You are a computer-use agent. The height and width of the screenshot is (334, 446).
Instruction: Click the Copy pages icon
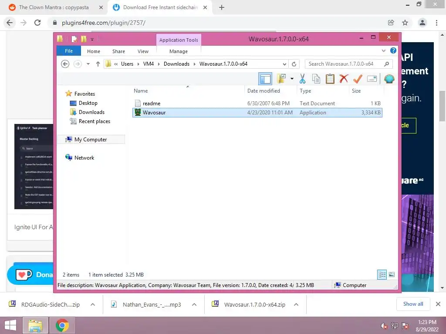[x=316, y=79]
